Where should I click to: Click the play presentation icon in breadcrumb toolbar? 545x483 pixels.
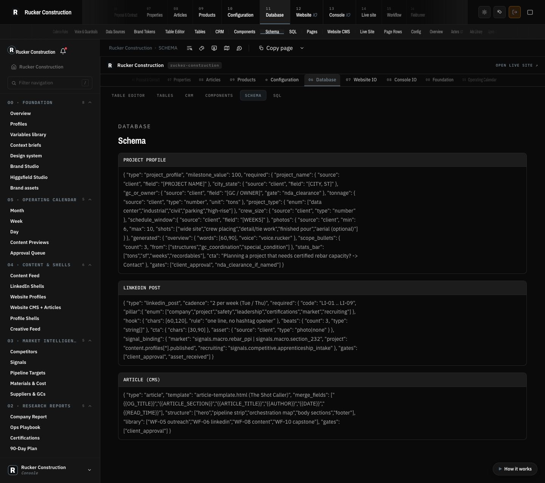[x=214, y=48]
